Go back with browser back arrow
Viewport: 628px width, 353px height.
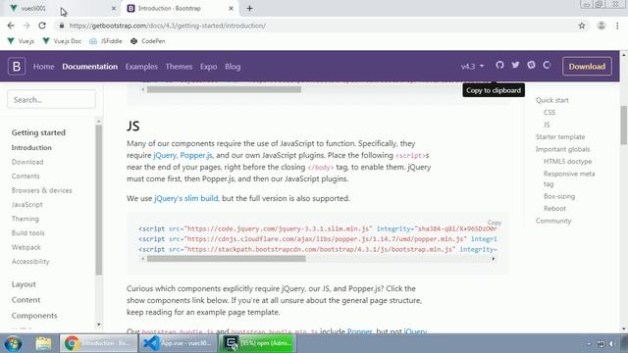[x=11, y=25]
